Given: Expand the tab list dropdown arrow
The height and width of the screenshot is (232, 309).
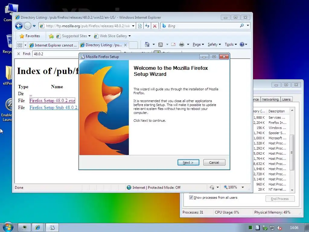Looking at the screenshot, I should (25, 45).
